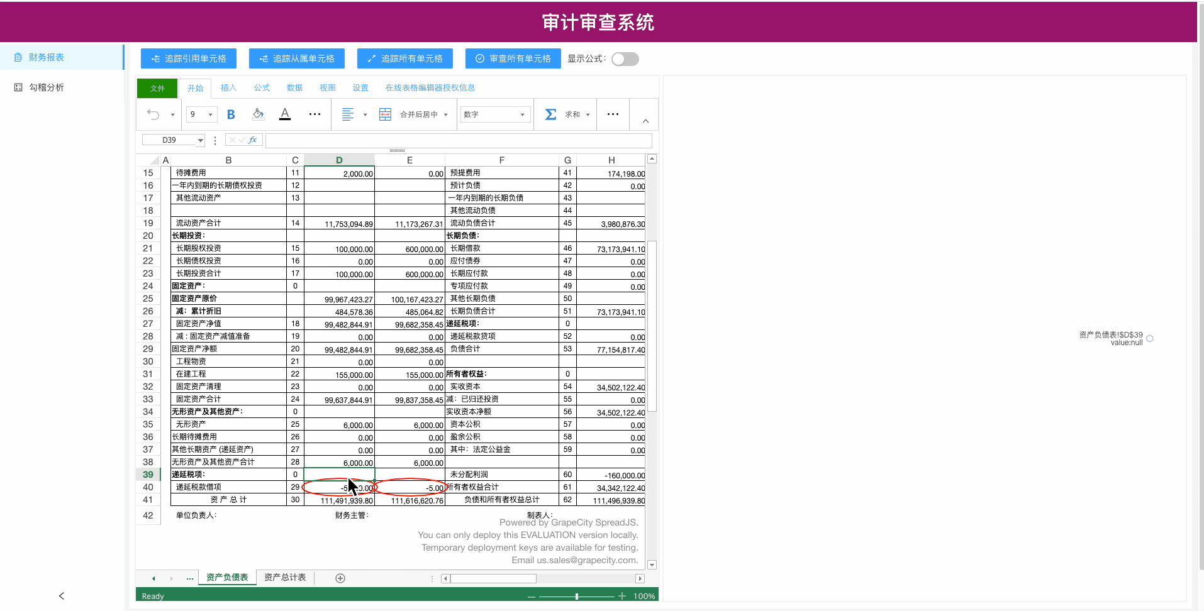Image resolution: width=1204 pixels, height=611 pixels.
Task: Click the fx insert function icon
Action: click(253, 140)
